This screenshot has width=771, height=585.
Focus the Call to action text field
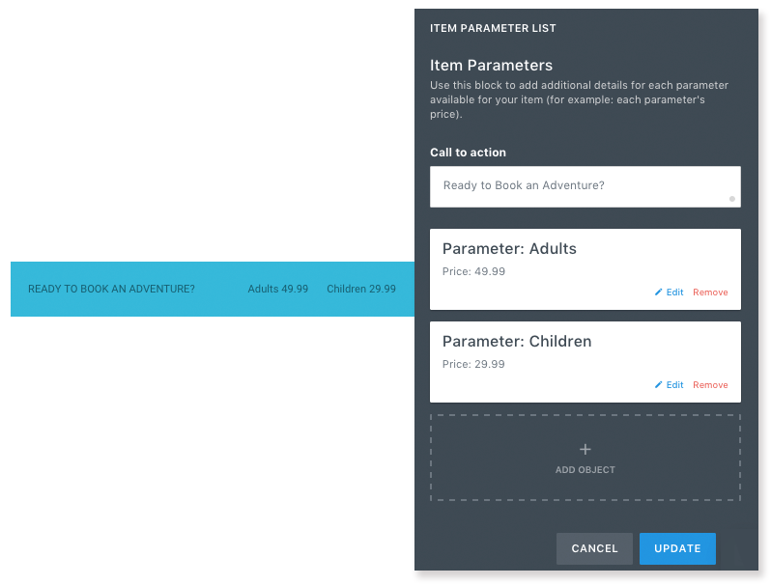click(x=585, y=186)
